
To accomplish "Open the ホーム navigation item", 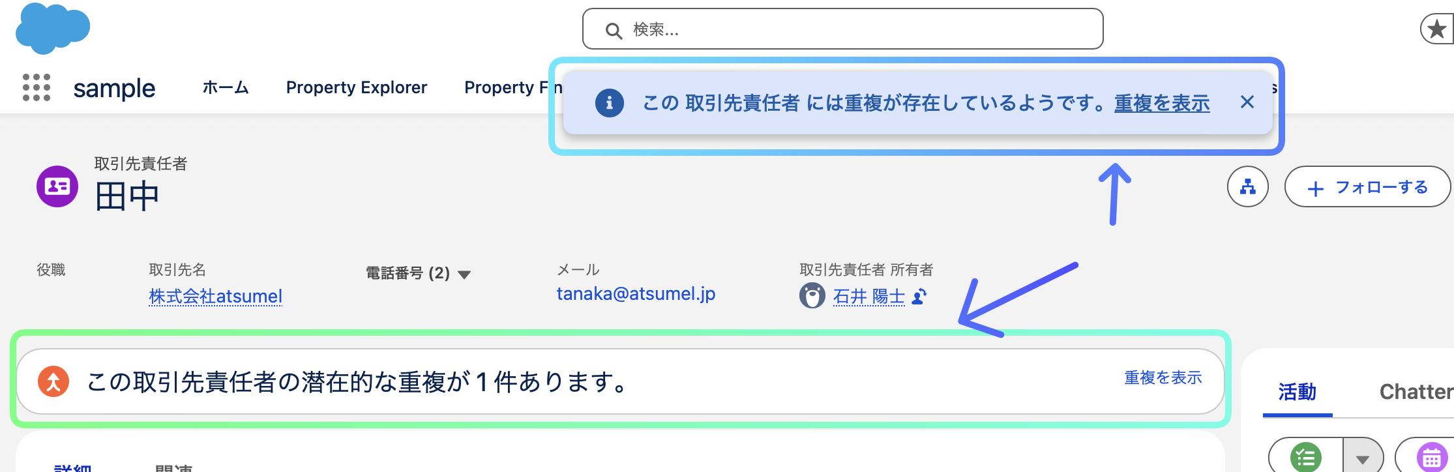I will point(225,87).
